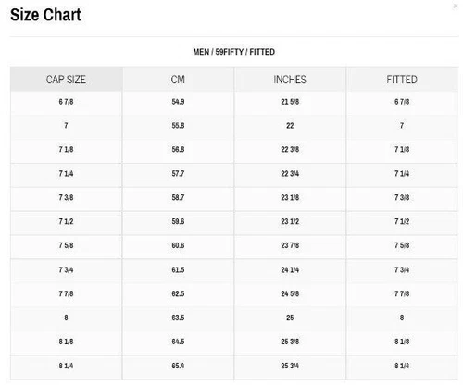The height and width of the screenshot is (386, 463).
Task: Select the 6 7/8 cap size cell
Action: coord(66,102)
